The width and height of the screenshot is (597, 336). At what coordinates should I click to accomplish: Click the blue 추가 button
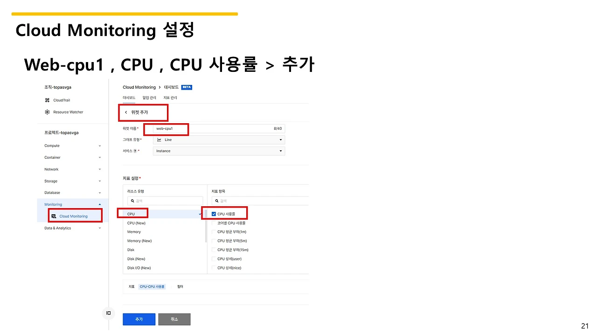coord(139,319)
